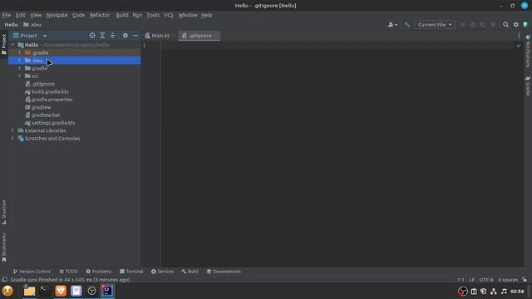Expand the .gradle folder arrow
This screenshot has width=532, height=299.
pyautogui.click(x=20, y=52)
